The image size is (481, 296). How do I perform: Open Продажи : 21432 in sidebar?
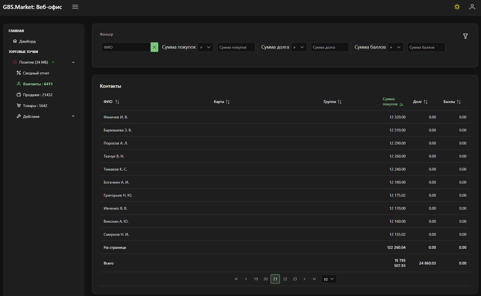(37, 95)
